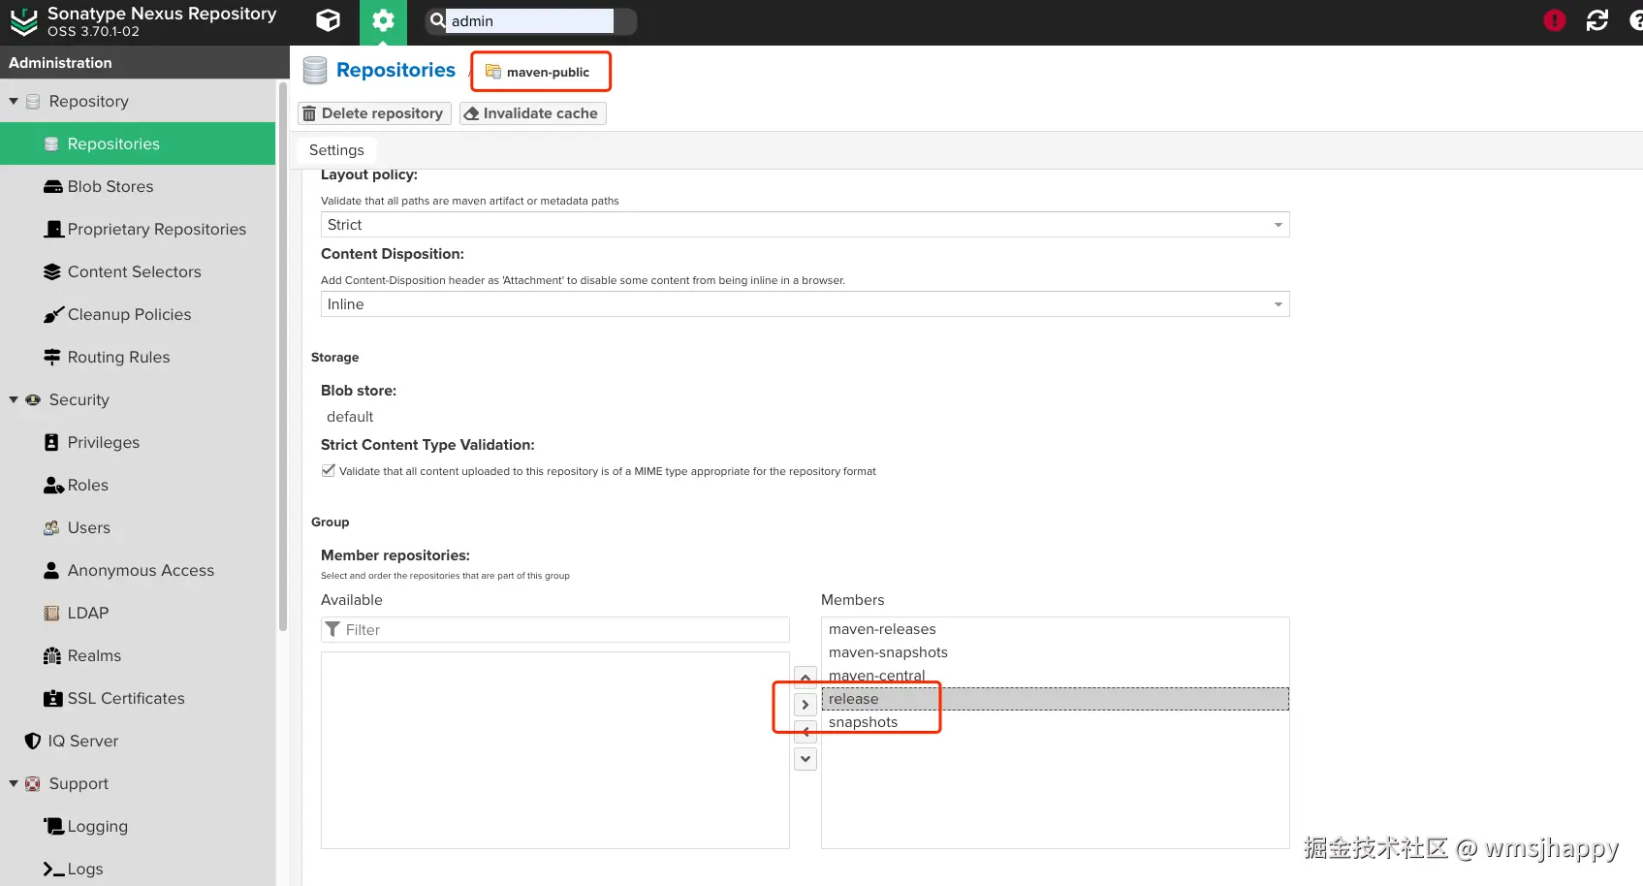Open Logging under Support
Viewport: 1643px width, 886px height.
click(138, 826)
